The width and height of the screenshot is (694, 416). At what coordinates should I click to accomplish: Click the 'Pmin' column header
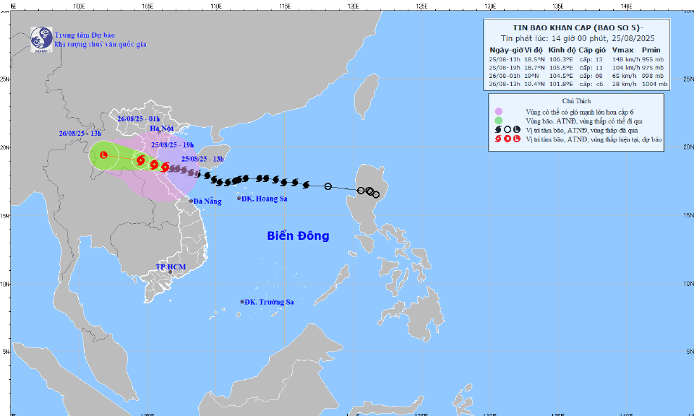click(651, 50)
